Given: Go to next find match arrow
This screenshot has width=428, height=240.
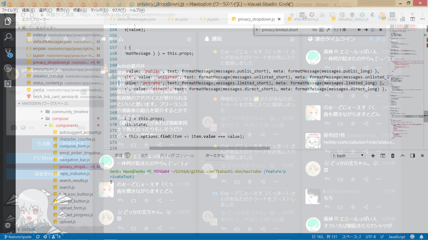Looking at the screenshot, I should 366,30.
